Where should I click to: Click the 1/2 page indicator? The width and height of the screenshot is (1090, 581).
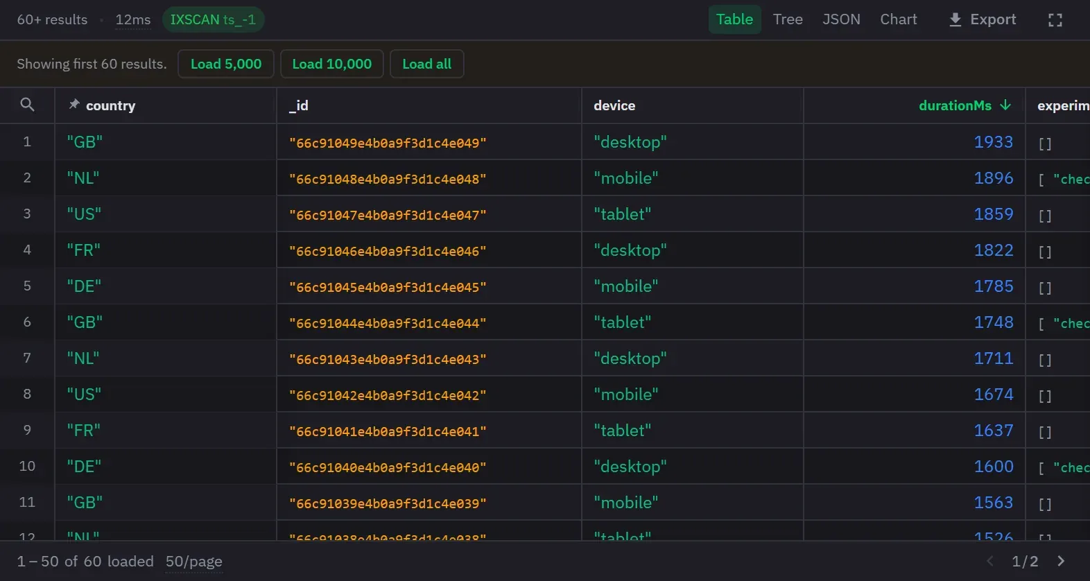coord(1025,562)
